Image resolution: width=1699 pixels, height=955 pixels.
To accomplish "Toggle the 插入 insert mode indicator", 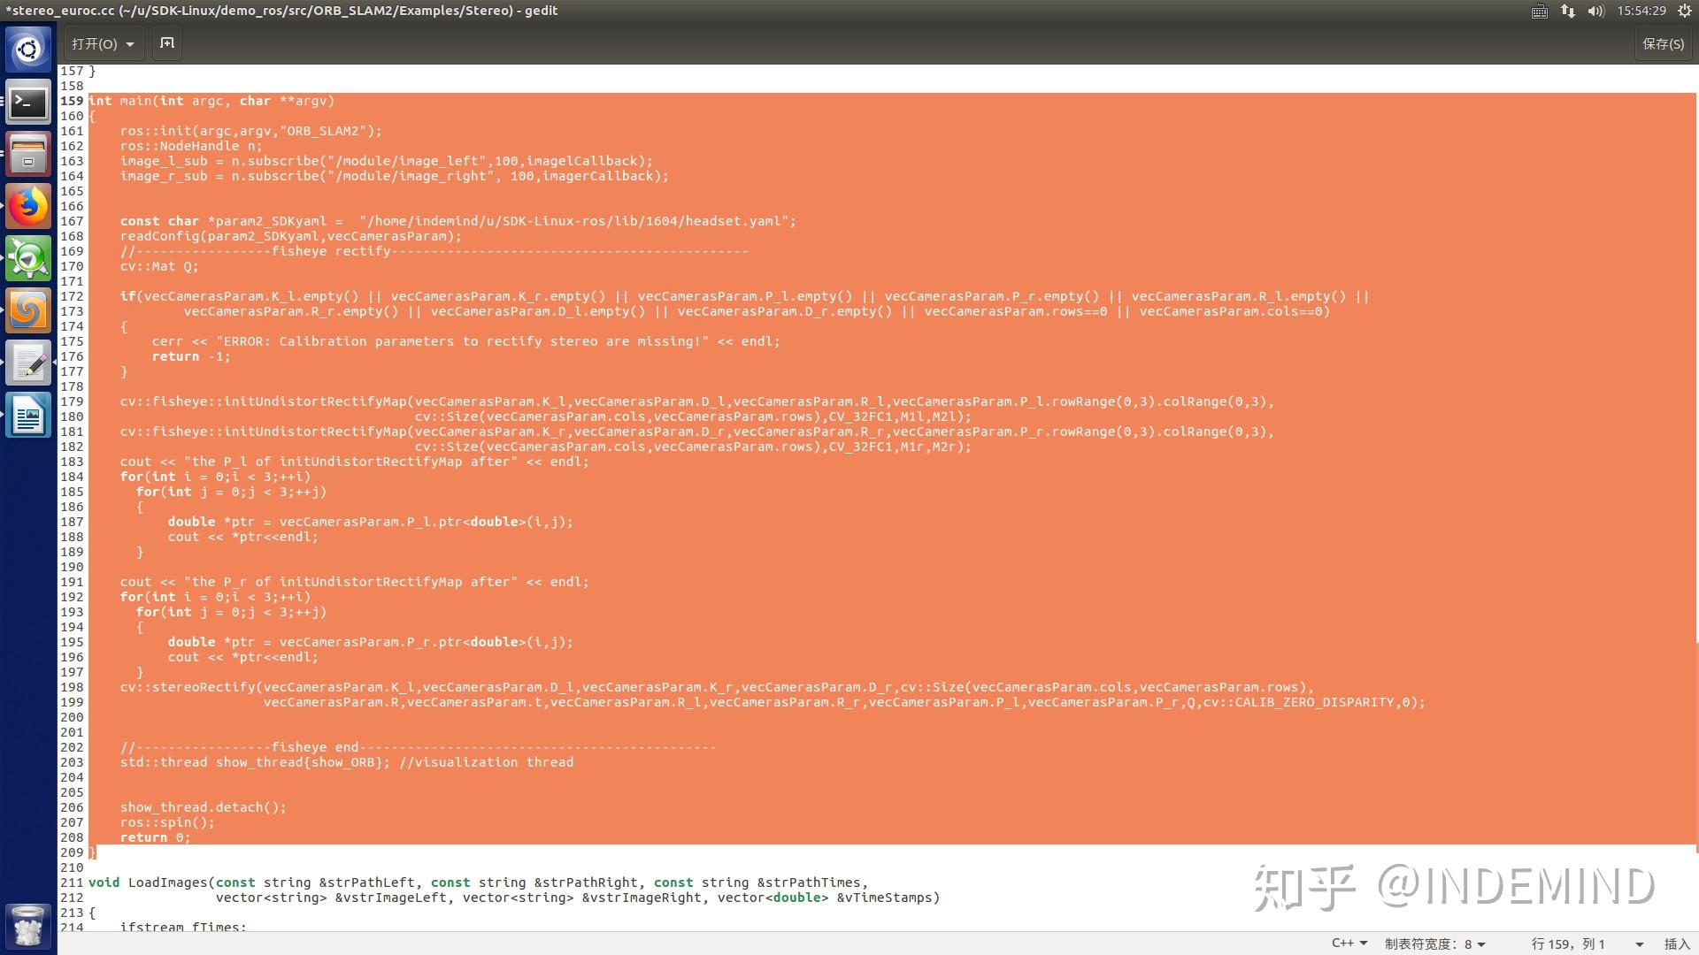I will [x=1677, y=944].
